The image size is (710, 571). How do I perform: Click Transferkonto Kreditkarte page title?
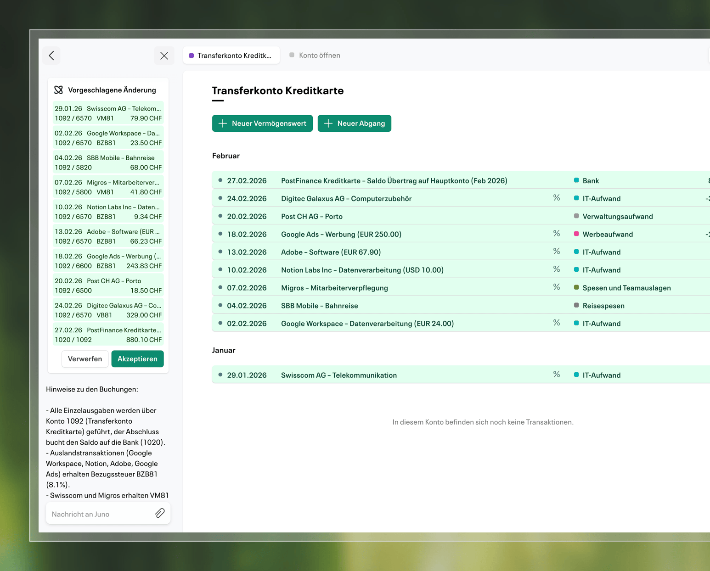tap(278, 90)
